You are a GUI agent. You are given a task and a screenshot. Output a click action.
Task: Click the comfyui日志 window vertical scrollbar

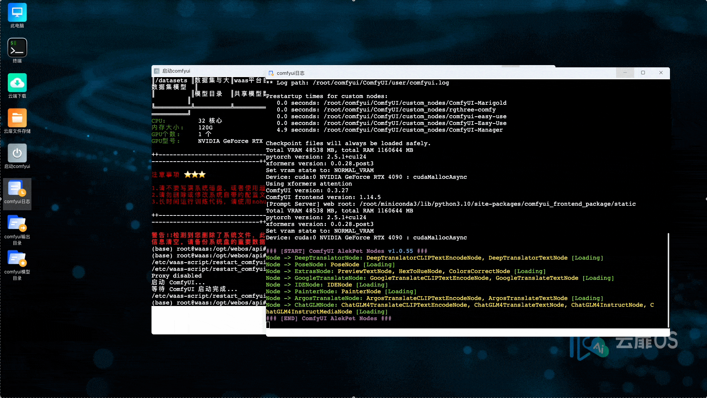point(668,280)
